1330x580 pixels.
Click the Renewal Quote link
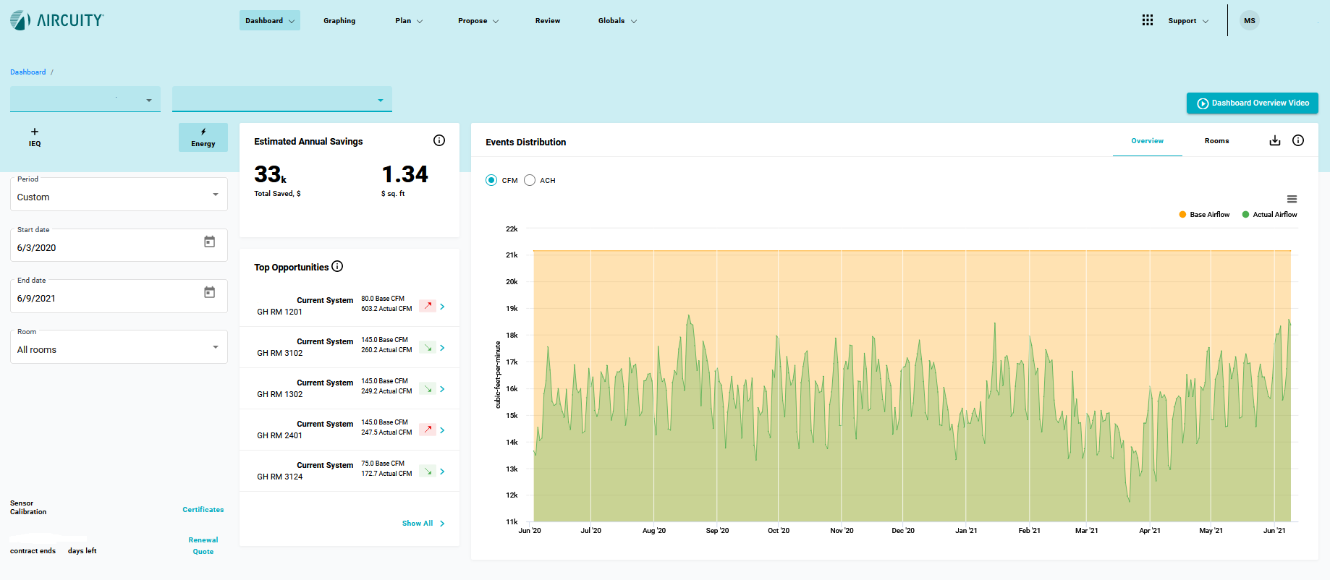pos(203,546)
